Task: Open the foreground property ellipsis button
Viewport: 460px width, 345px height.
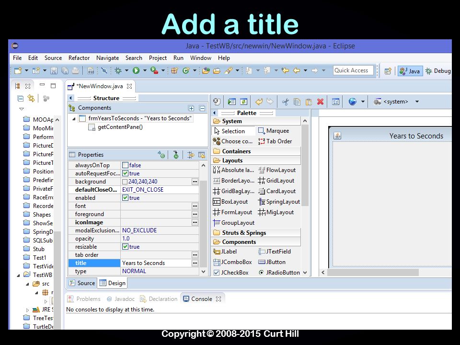Action: [195, 214]
